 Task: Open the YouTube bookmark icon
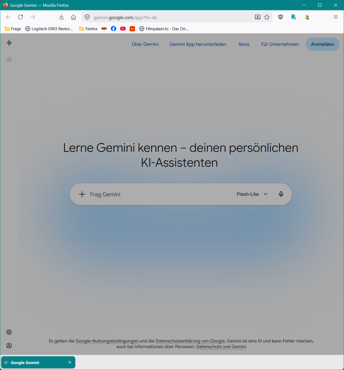coord(123,29)
